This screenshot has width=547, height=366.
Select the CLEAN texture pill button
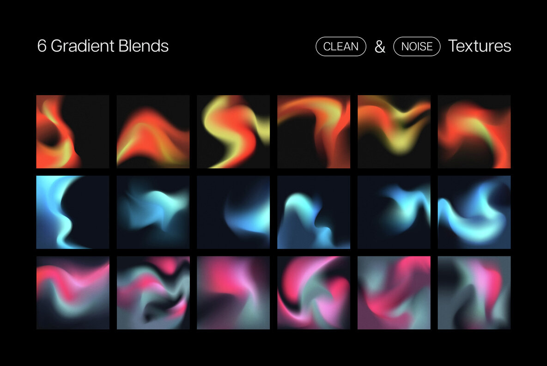(340, 46)
